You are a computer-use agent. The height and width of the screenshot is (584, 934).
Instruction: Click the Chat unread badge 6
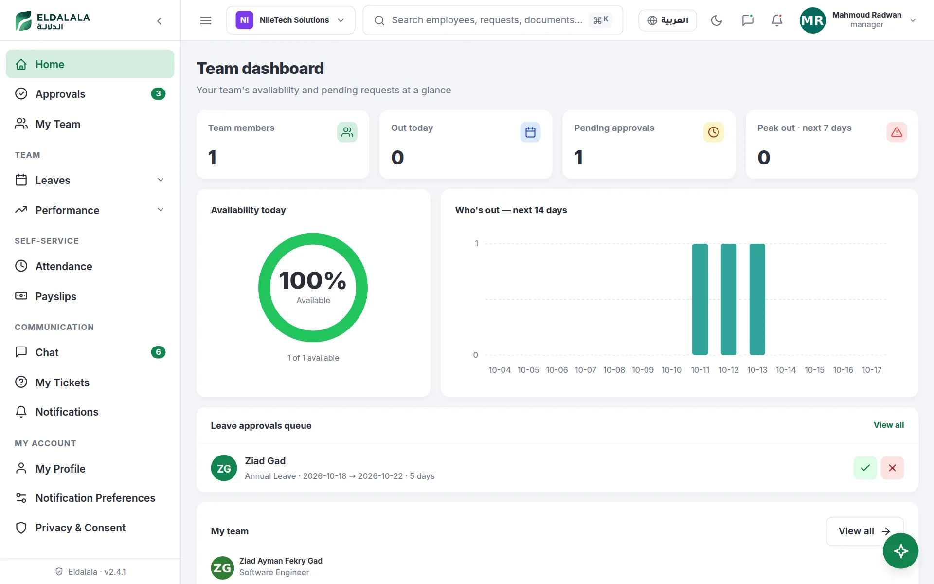[158, 352]
